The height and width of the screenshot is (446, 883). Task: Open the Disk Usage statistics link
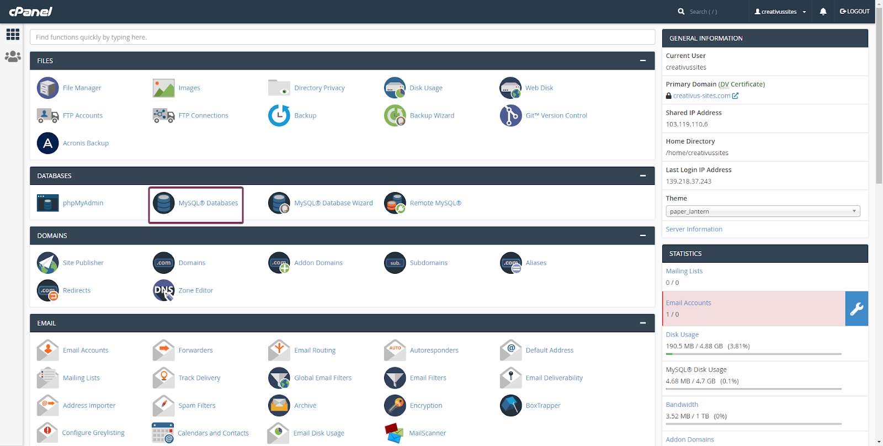tap(682, 334)
